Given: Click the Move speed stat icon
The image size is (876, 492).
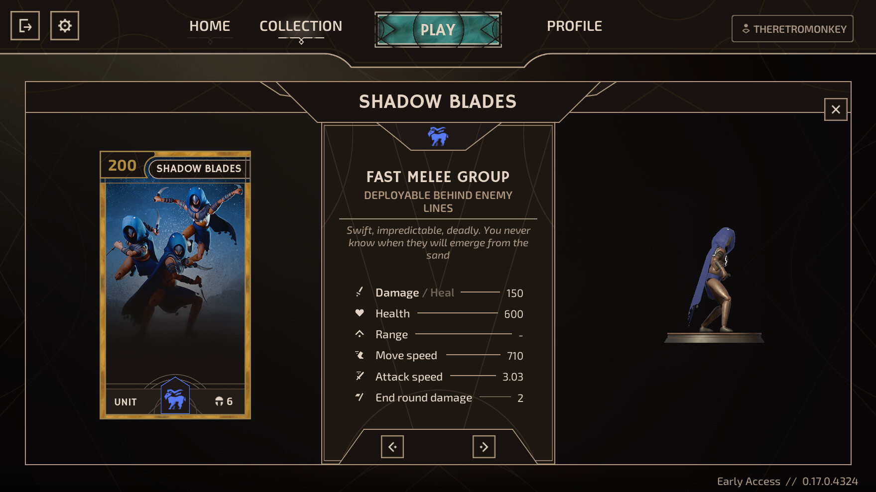Looking at the screenshot, I should (x=360, y=355).
